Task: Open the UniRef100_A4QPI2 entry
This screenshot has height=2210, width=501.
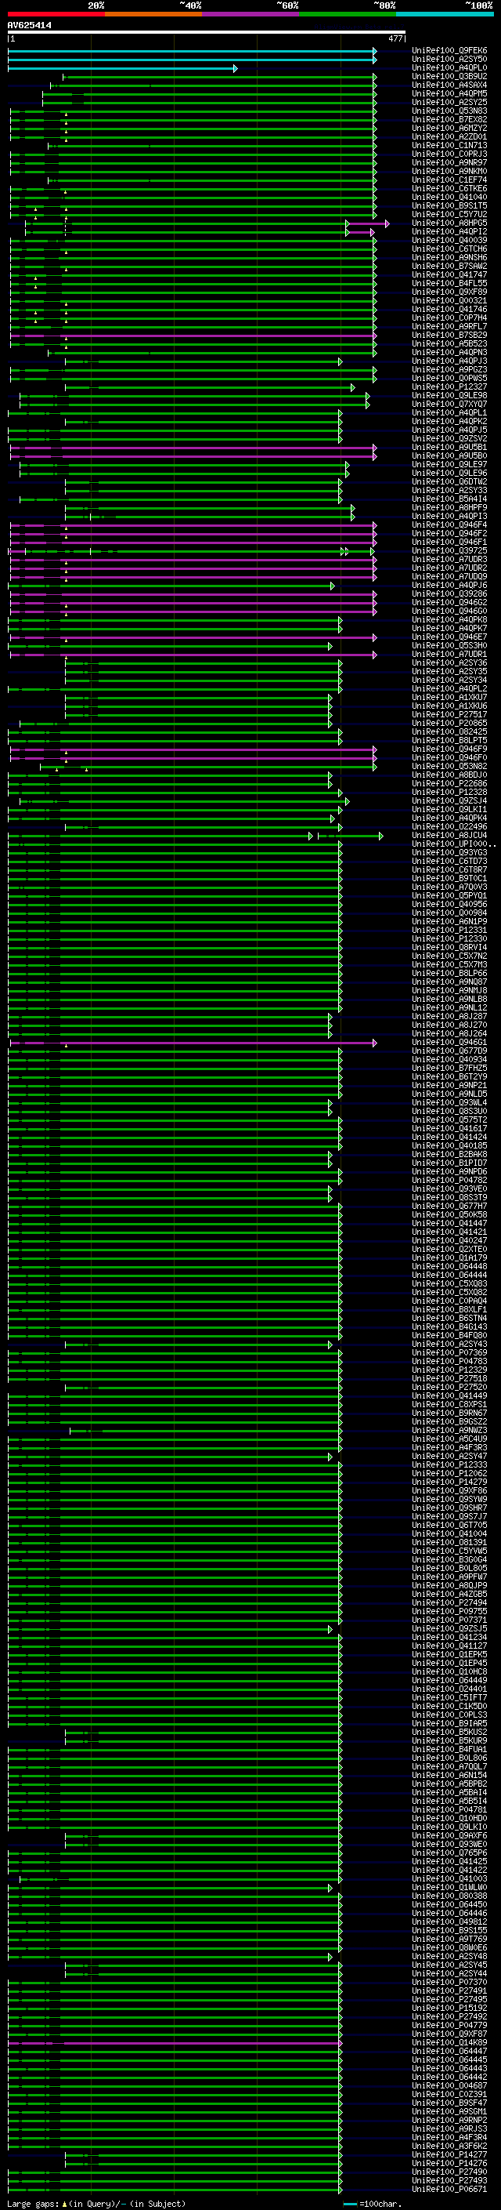Action: [449, 231]
